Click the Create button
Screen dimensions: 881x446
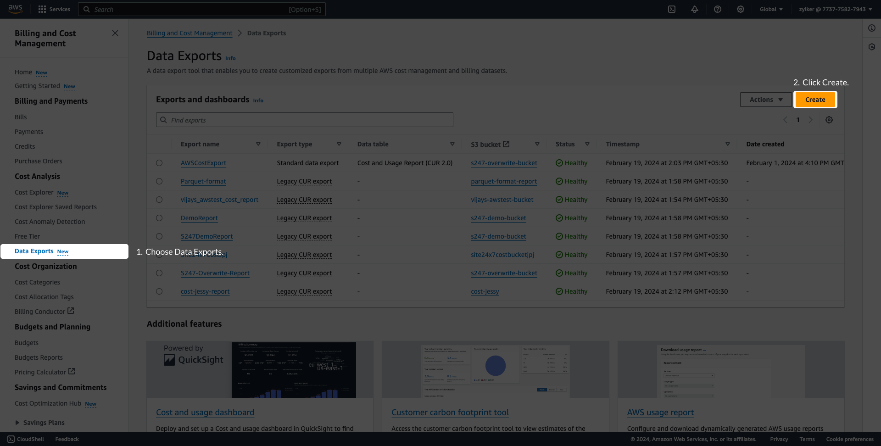pyautogui.click(x=815, y=100)
